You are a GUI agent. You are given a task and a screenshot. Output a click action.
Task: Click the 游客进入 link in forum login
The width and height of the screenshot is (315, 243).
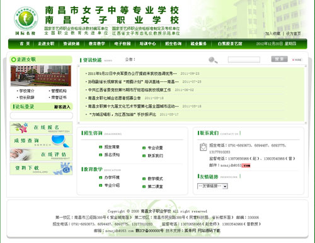coord(62,107)
